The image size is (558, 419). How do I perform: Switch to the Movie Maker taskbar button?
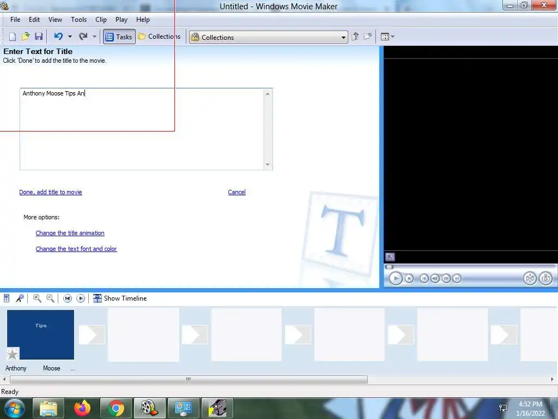tap(149, 408)
